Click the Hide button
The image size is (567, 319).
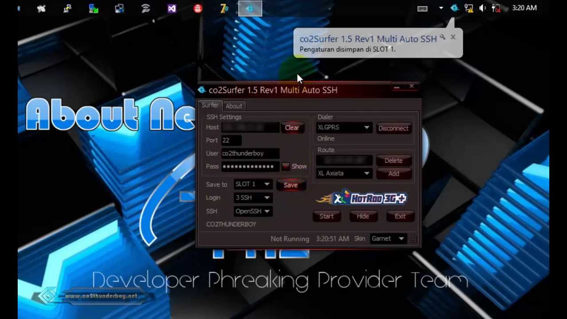[x=363, y=216]
